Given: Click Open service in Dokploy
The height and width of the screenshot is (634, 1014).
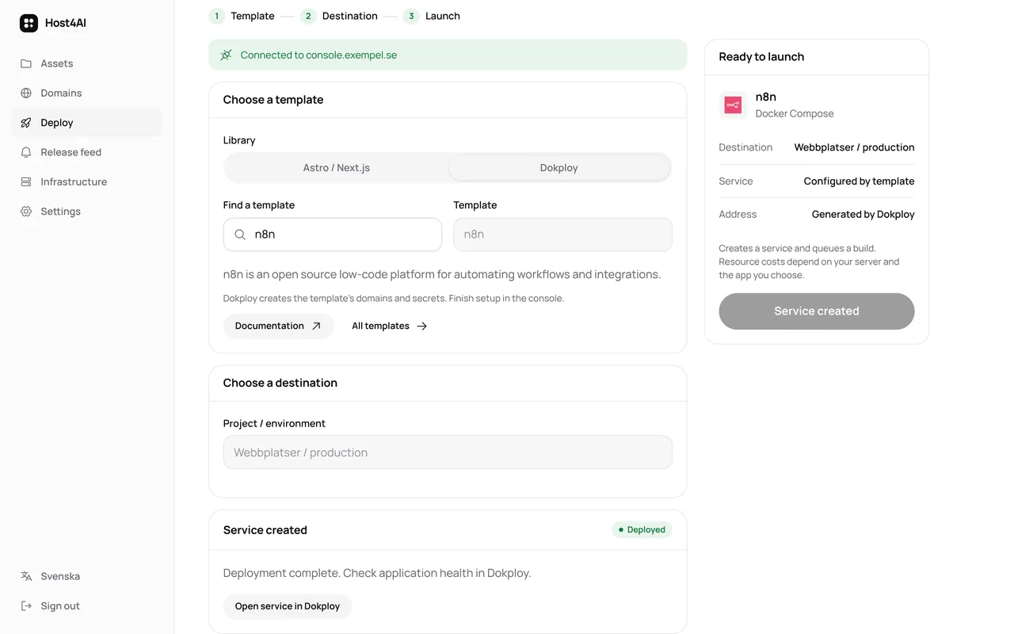Looking at the screenshot, I should click(x=288, y=606).
